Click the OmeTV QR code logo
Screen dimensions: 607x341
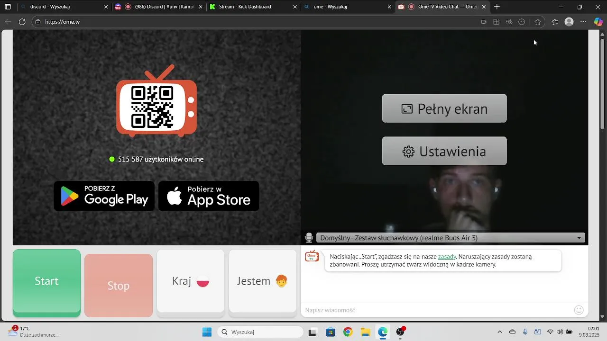[156, 101]
